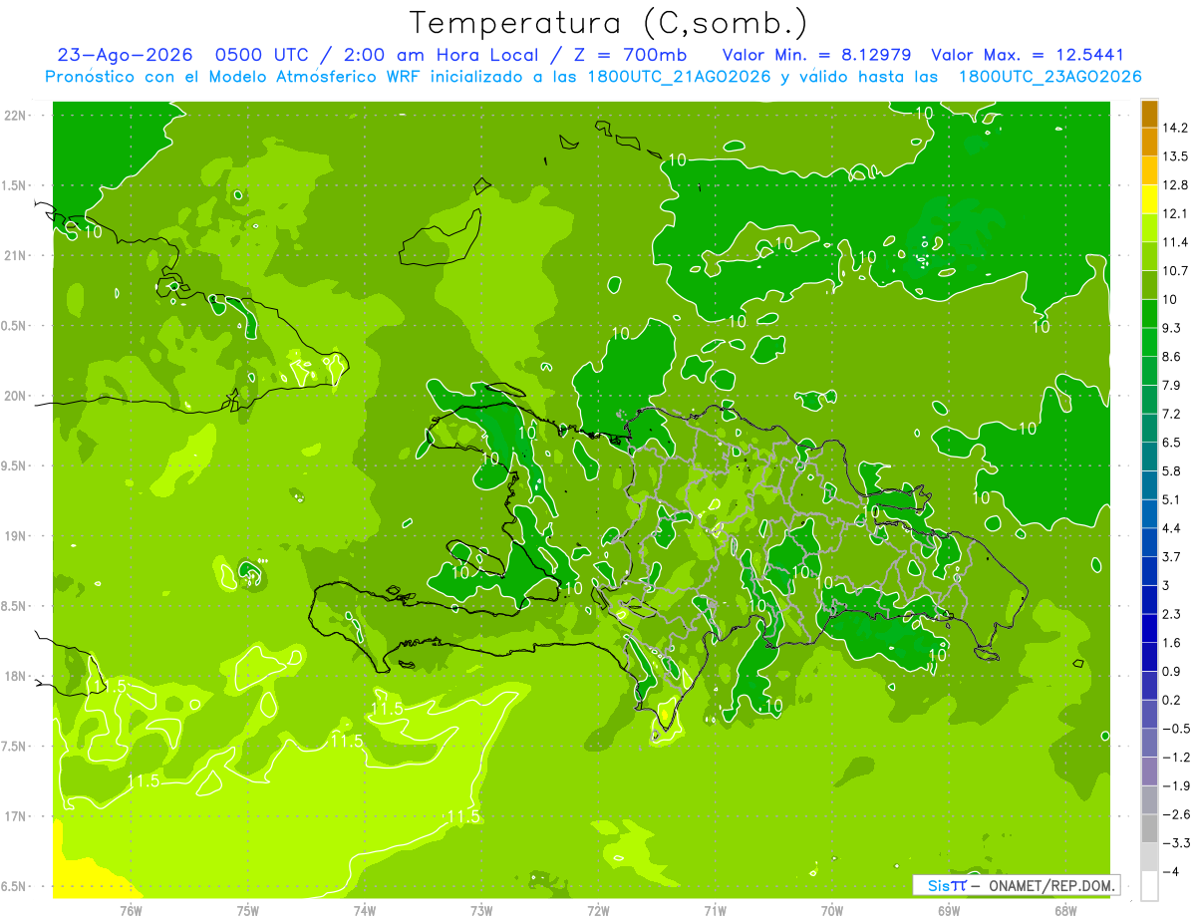The width and height of the screenshot is (1196, 924).
Task: Click longitude label "76W"
Action: click(x=131, y=911)
